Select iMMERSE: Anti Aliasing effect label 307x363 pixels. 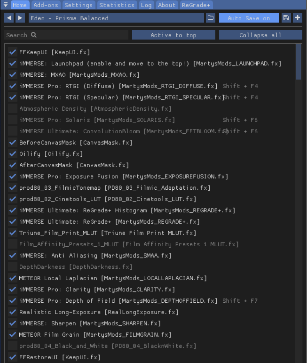(95, 256)
